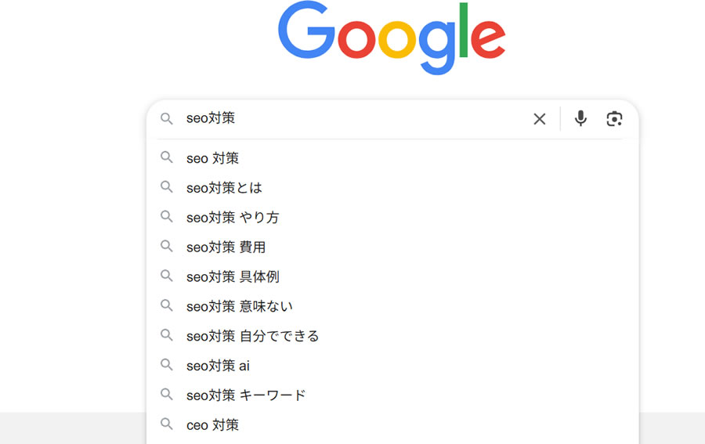Choose the 'seo対策 意味ない' suggestion
The width and height of the screenshot is (705, 444).
click(392, 306)
